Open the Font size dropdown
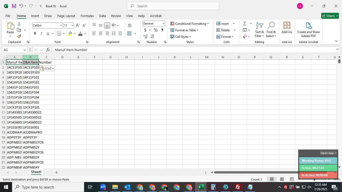The height and width of the screenshot is (192, 342). 72,25
